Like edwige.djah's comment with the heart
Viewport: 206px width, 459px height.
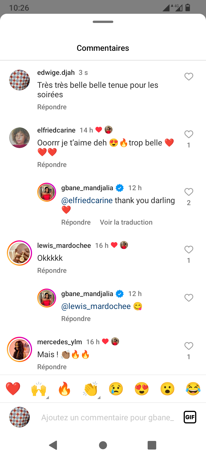point(189,77)
